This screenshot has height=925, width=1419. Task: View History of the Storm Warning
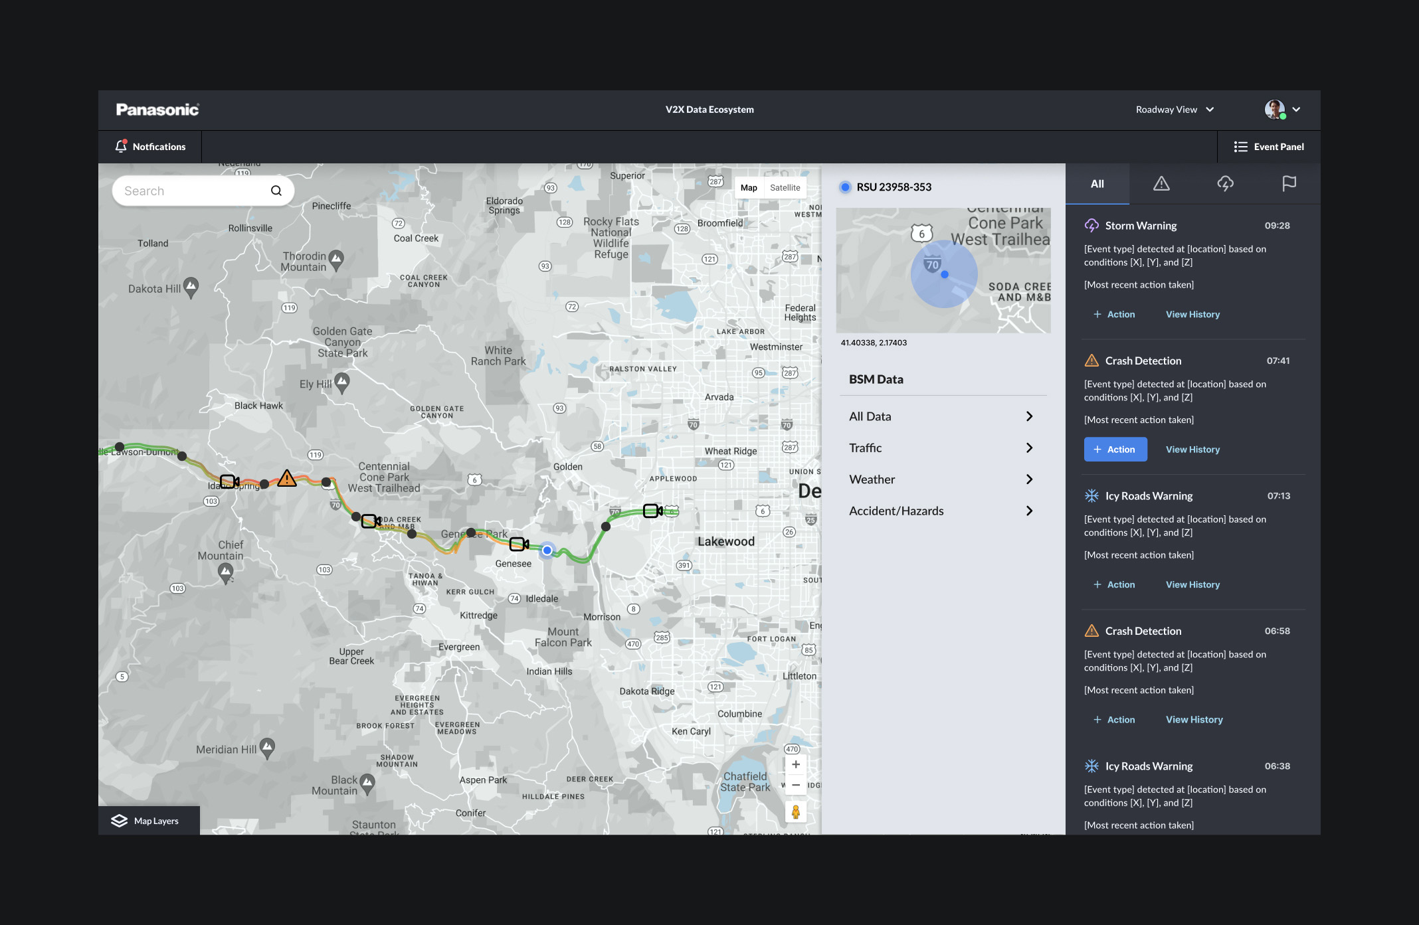pyautogui.click(x=1192, y=315)
